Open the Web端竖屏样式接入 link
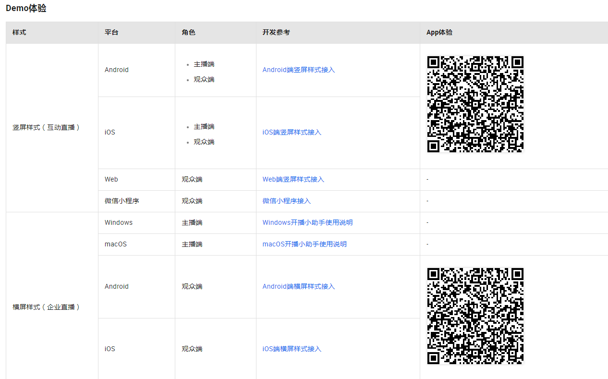Image resolution: width=608 pixels, height=379 pixels. point(293,179)
